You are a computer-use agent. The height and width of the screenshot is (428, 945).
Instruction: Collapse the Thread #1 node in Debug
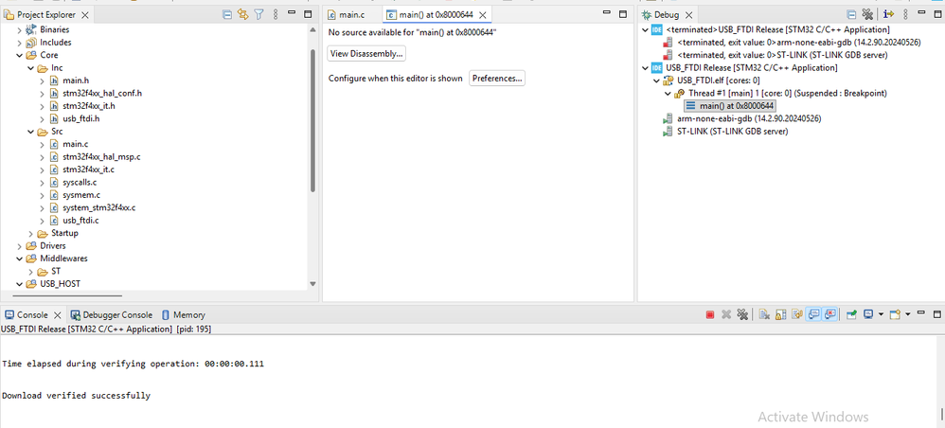668,94
